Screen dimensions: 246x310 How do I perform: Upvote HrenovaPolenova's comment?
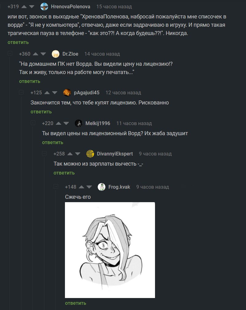pos(24,7)
